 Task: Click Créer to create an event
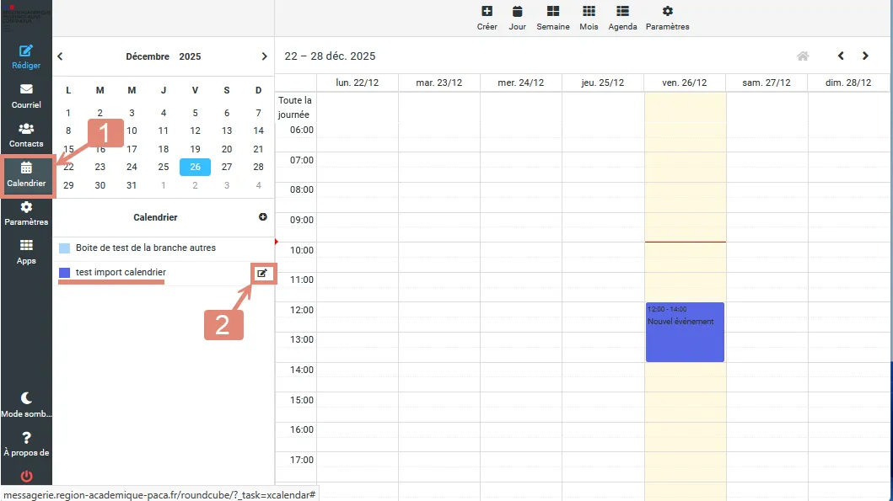click(x=487, y=19)
